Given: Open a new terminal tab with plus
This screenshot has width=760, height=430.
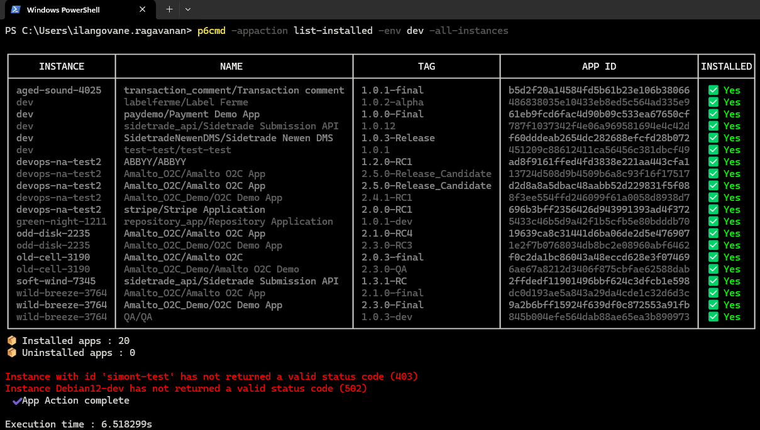Looking at the screenshot, I should click(x=169, y=9).
